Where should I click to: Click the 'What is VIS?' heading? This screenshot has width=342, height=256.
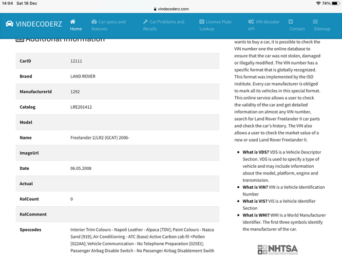(x=255, y=201)
